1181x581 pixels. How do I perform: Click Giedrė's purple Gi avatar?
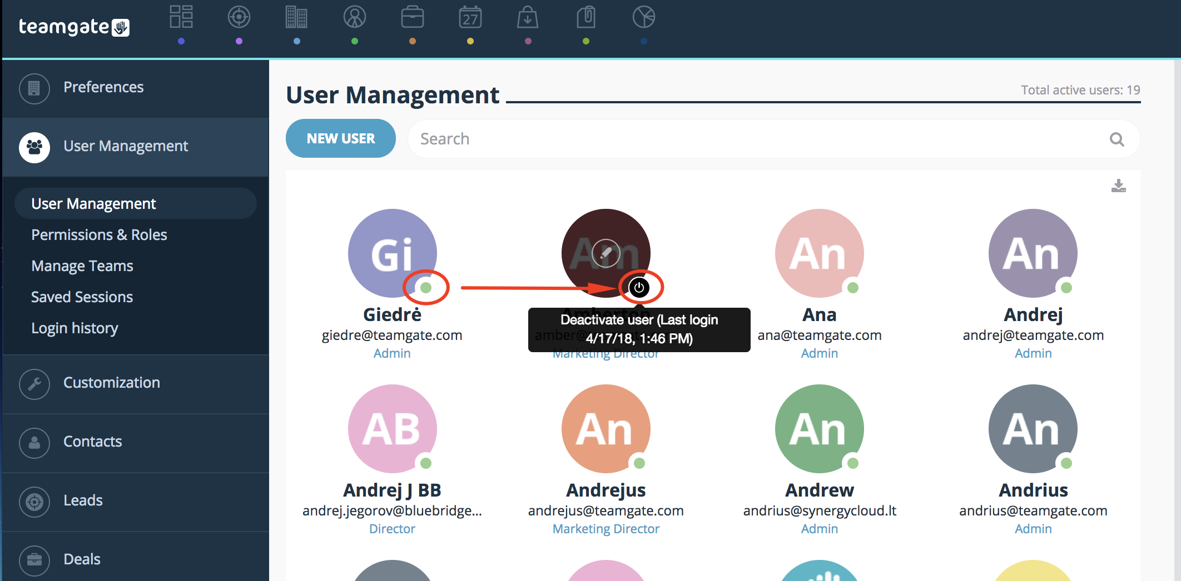click(393, 253)
